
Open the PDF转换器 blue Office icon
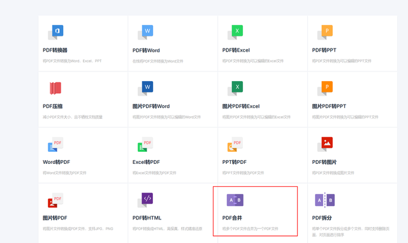pyautogui.click(x=55, y=33)
